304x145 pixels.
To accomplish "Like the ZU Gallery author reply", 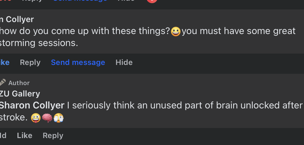I will click(24, 136).
